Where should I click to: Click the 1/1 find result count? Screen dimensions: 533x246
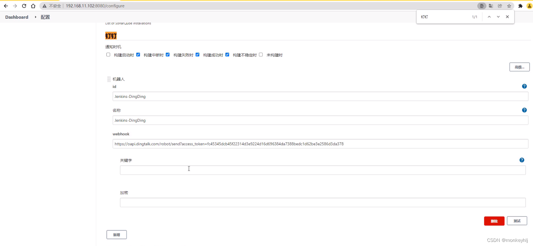(475, 17)
